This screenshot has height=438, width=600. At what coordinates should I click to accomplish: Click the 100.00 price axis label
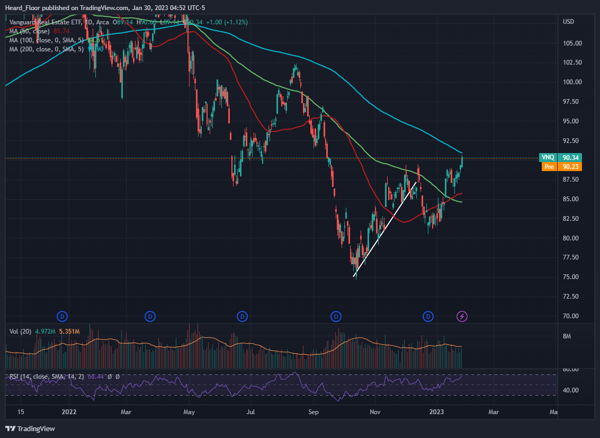[572, 82]
